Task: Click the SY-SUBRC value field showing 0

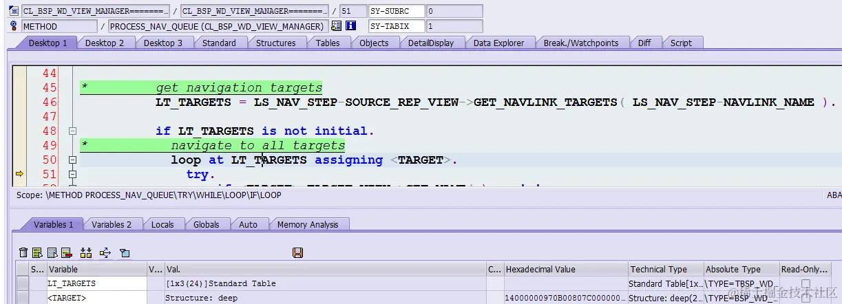Action: (454, 11)
